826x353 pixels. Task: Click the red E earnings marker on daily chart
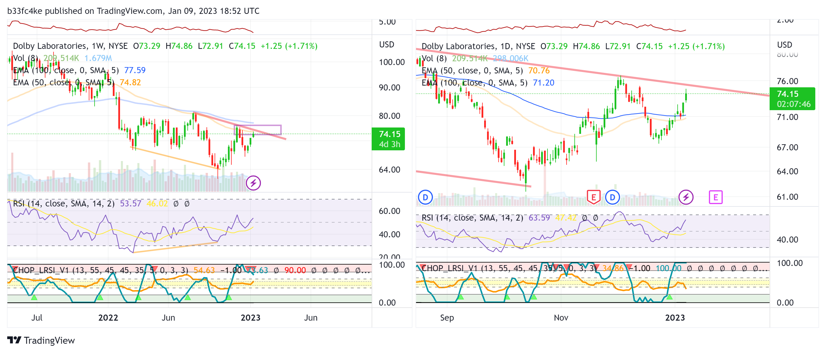pyautogui.click(x=593, y=197)
